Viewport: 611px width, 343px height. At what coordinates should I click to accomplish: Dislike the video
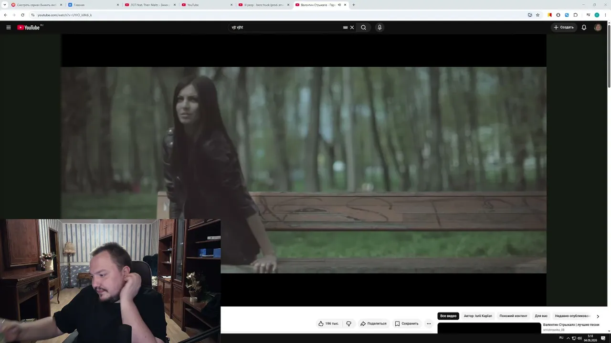(x=348, y=323)
